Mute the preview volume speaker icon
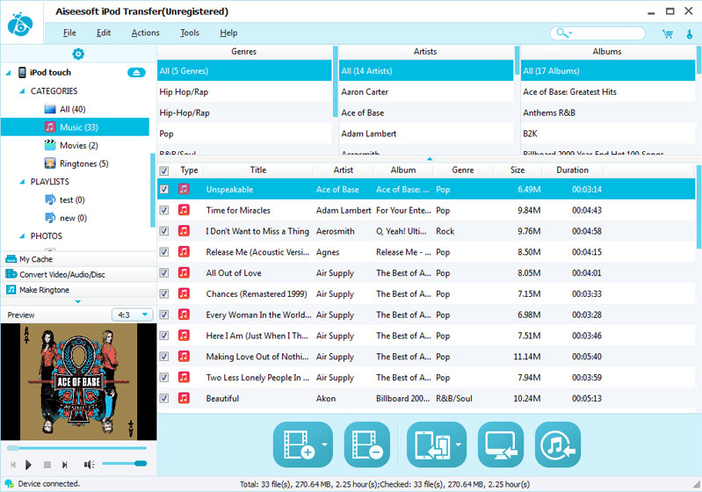The width and height of the screenshot is (702, 492). [89, 464]
